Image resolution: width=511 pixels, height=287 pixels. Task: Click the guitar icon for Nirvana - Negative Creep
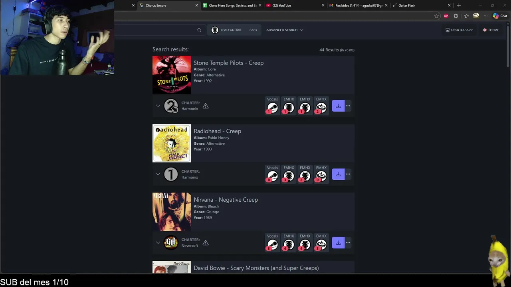coord(289,244)
